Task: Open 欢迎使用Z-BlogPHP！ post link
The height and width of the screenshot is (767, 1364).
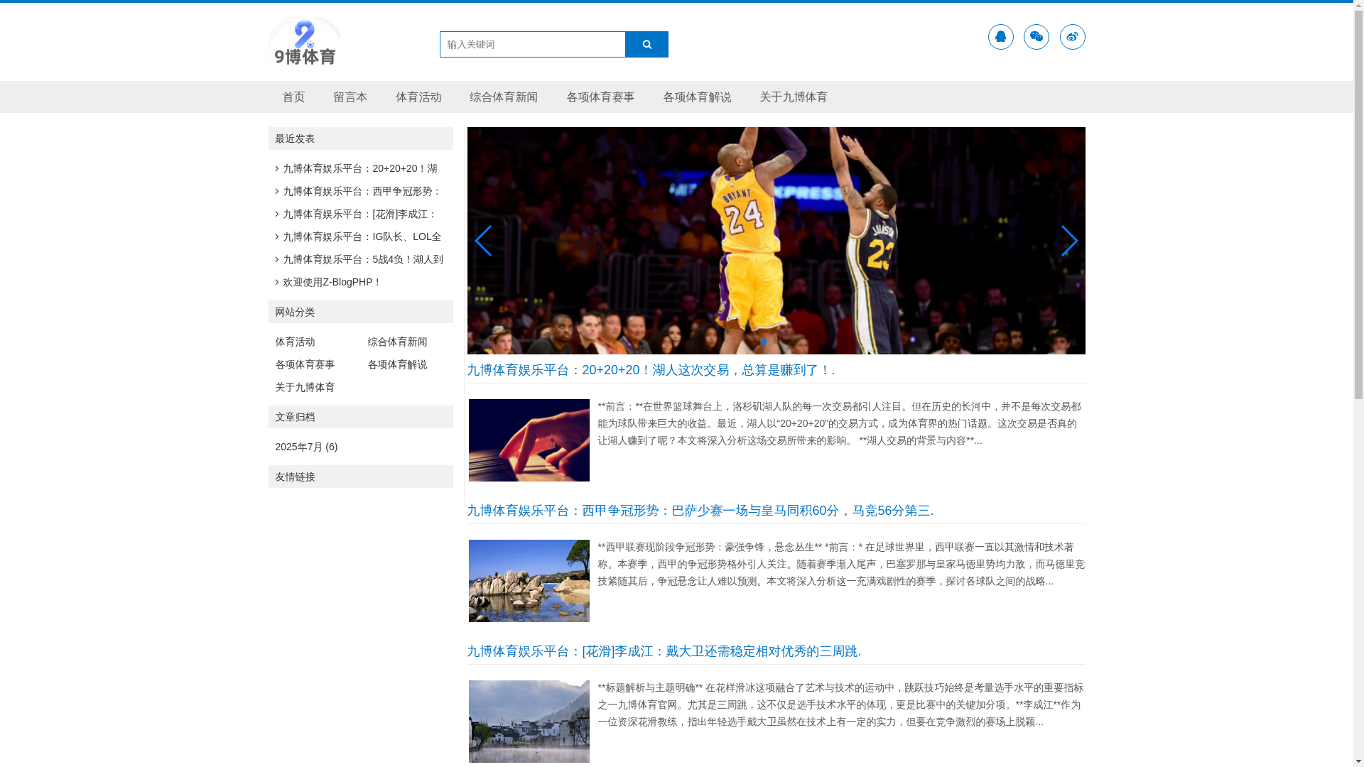Action: (332, 282)
